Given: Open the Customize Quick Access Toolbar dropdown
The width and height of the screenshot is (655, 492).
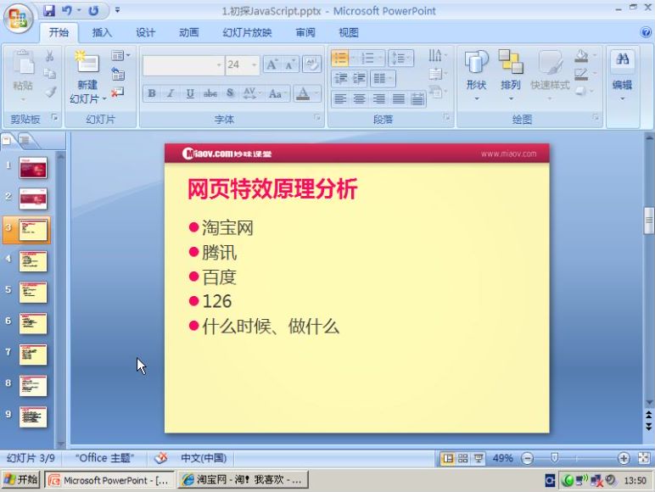Looking at the screenshot, I should 117,11.
